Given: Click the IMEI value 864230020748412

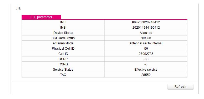Looking at the screenshot, I should click(146, 22).
